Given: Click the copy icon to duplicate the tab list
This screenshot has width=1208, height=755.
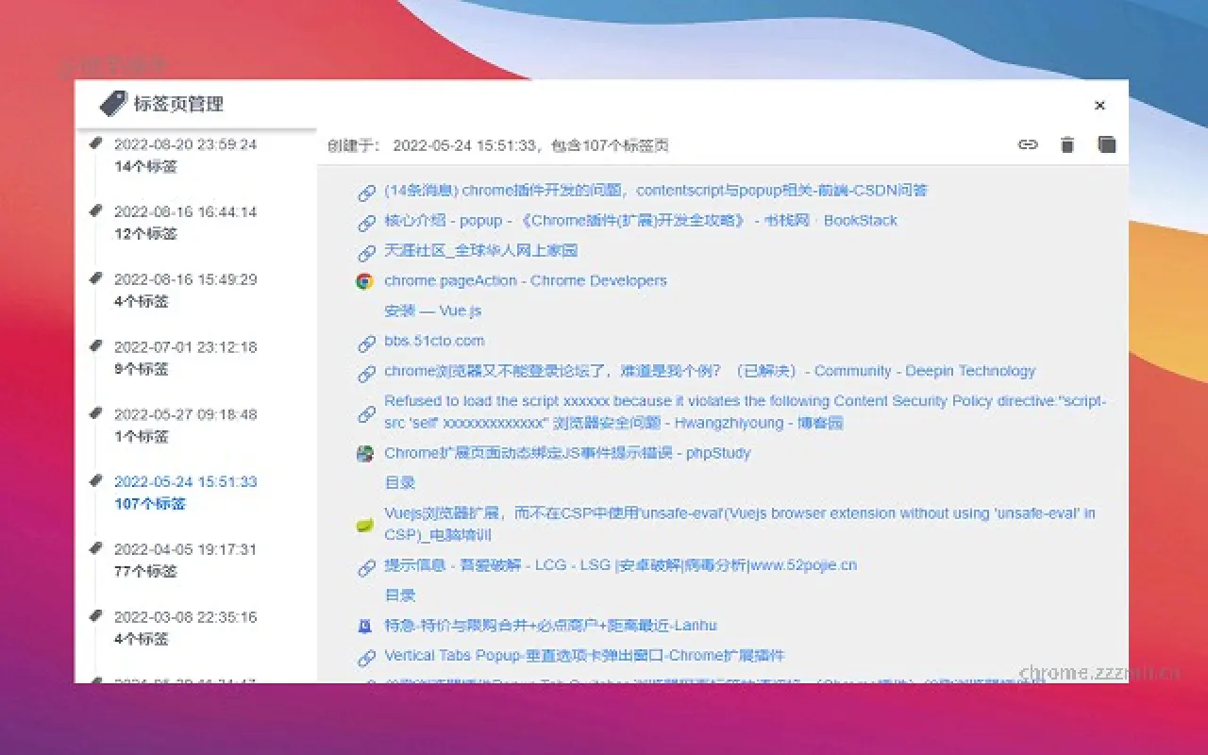Looking at the screenshot, I should coord(1106,144).
